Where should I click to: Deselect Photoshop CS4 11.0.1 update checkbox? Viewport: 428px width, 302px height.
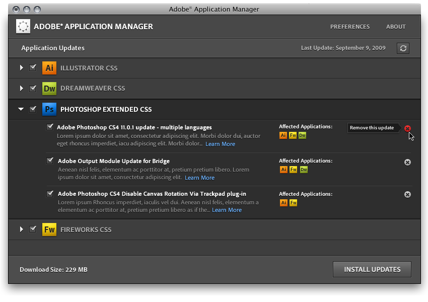[x=50, y=127]
